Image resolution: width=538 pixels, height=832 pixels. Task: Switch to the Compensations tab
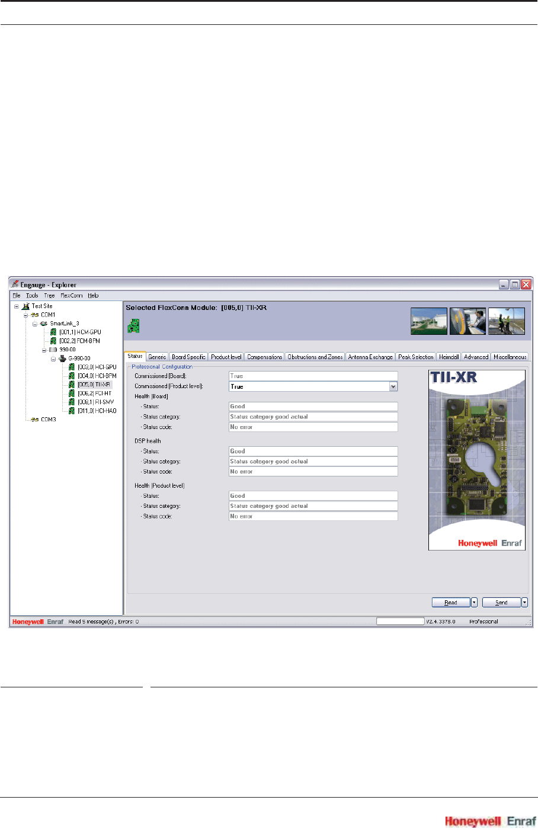click(264, 357)
